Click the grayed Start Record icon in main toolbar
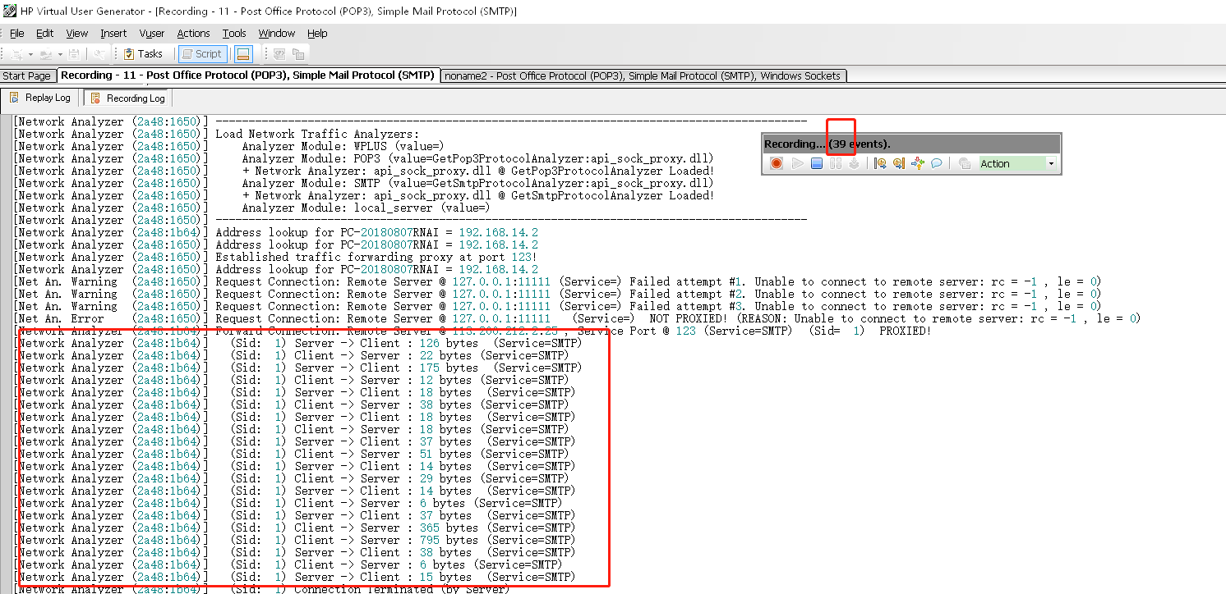The height and width of the screenshot is (594, 1226). (99, 54)
